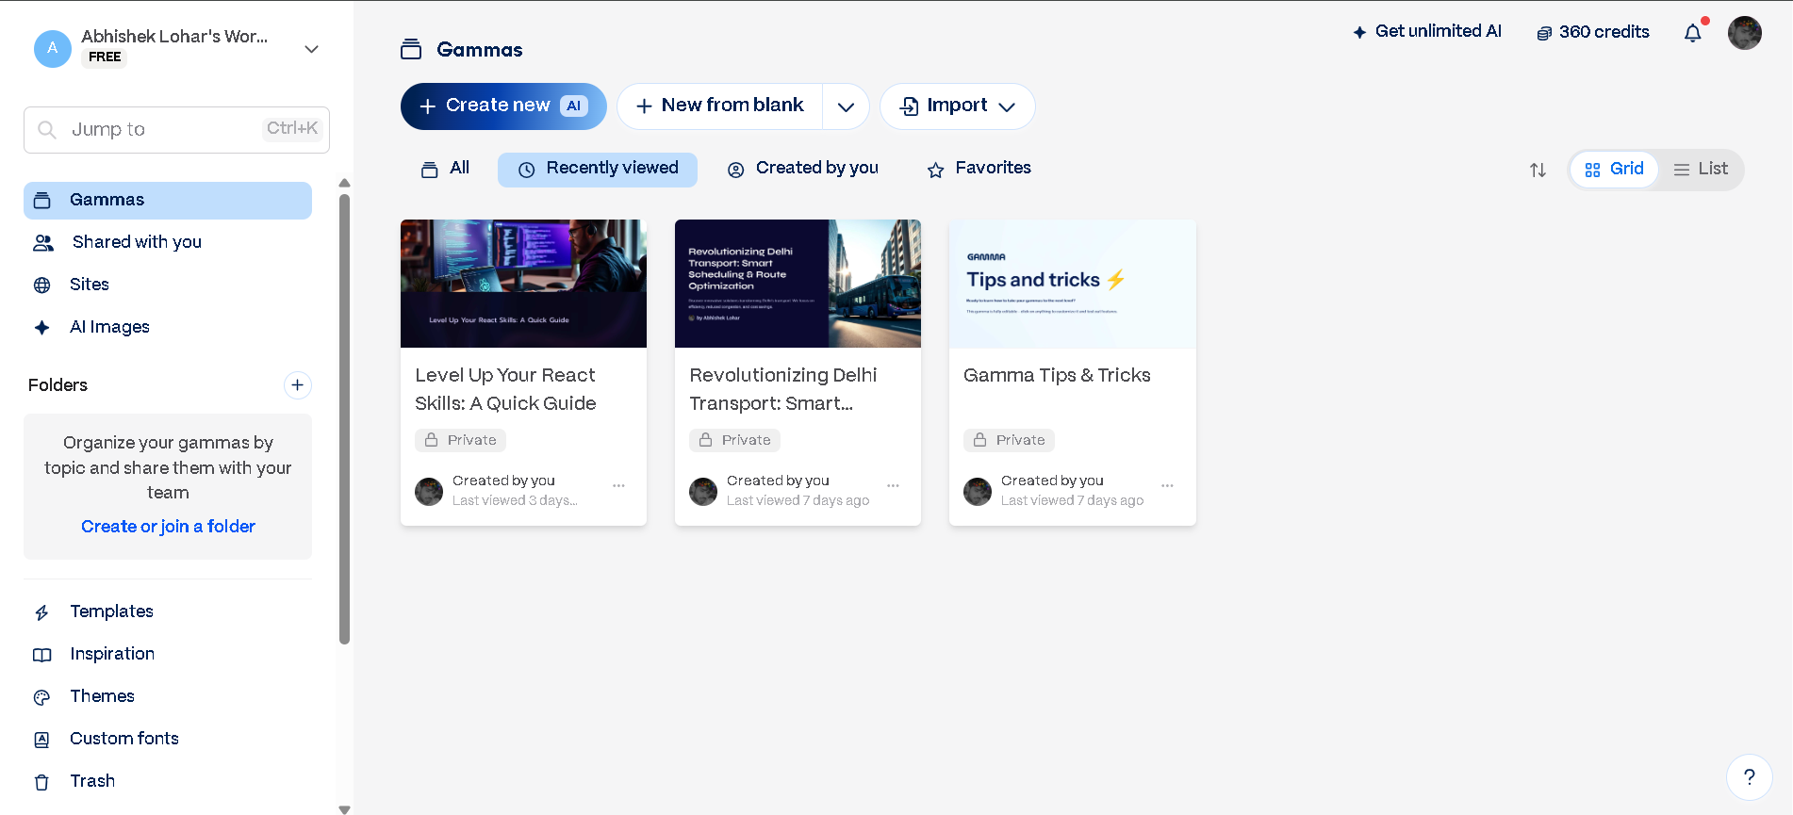The image size is (1793, 815).
Task: Click the workspace avatar letter A
Action: pyautogui.click(x=53, y=48)
